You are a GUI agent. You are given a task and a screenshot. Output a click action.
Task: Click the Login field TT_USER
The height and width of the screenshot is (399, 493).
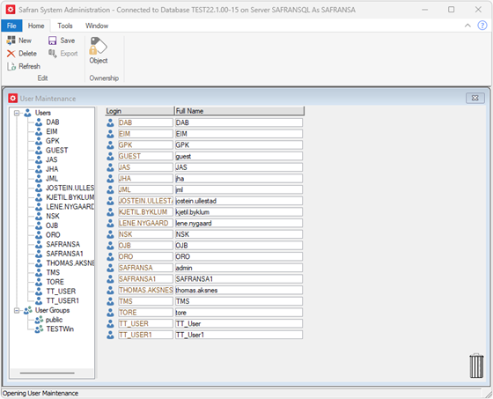145,323
